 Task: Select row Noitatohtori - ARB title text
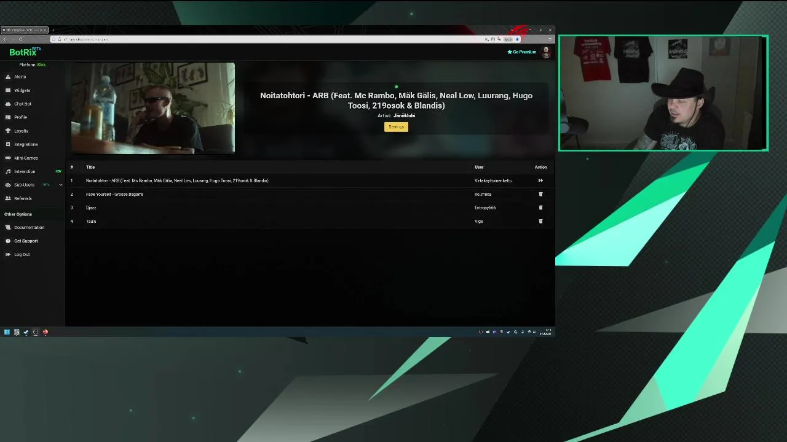177,180
